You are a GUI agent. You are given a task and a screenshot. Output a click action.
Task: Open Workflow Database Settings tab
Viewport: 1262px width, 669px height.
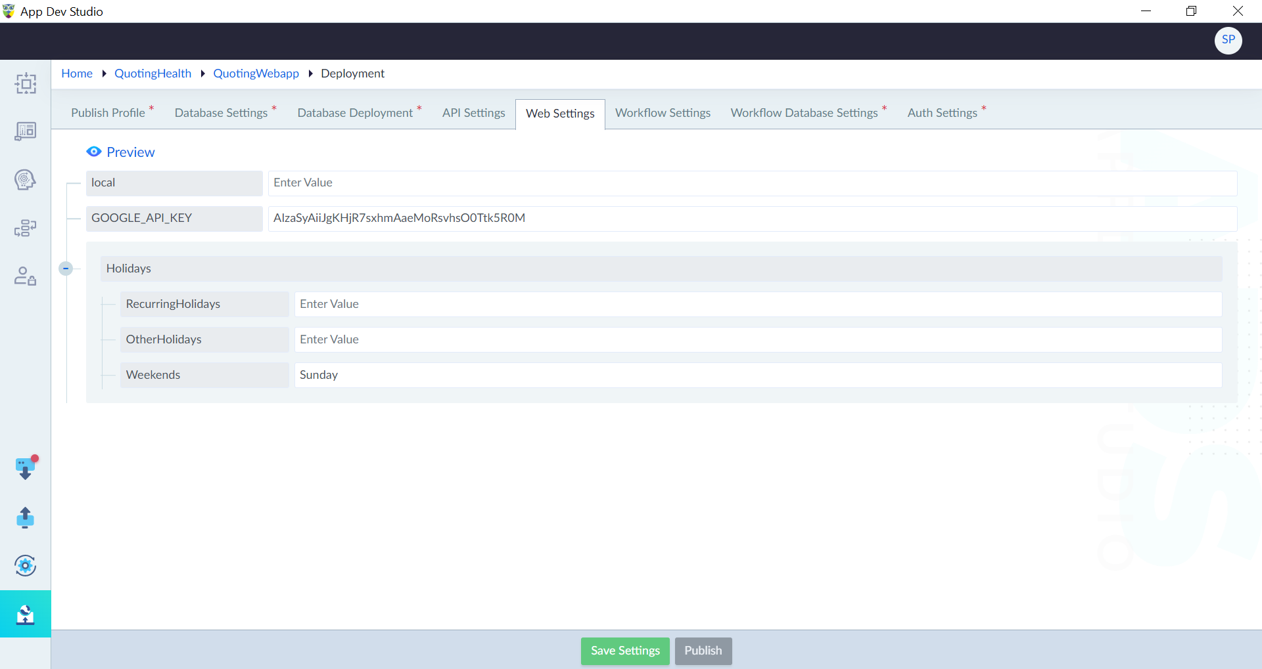[x=804, y=113]
